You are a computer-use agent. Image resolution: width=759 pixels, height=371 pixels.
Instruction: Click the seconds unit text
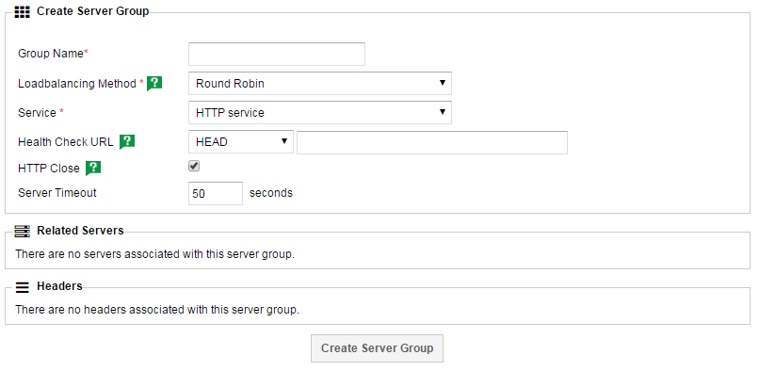pos(271,193)
